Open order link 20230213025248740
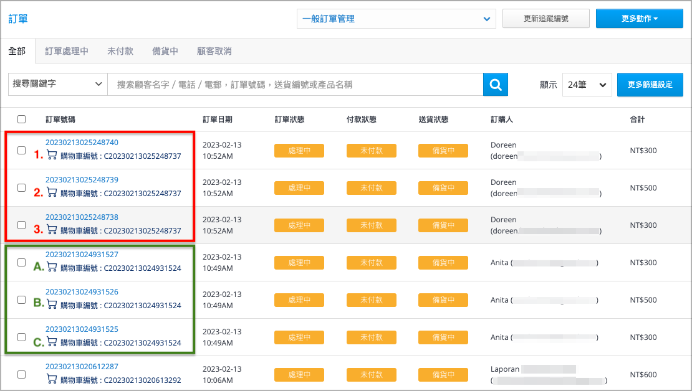 [82, 143]
